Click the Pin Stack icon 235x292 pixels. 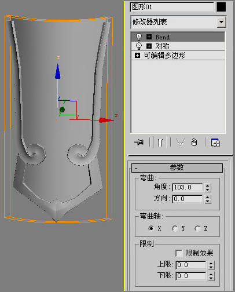point(139,143)
